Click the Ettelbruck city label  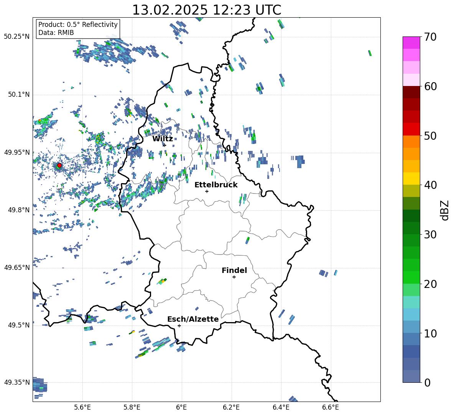click(216, 185)
